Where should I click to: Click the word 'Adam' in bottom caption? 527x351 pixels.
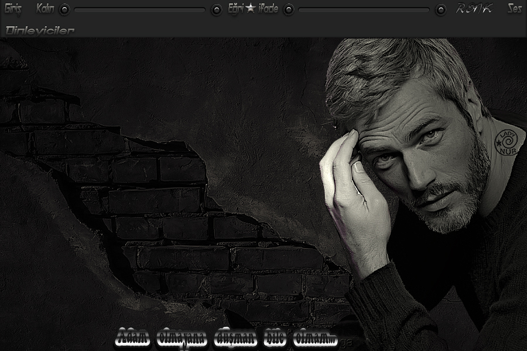click(x=133, y=338)
